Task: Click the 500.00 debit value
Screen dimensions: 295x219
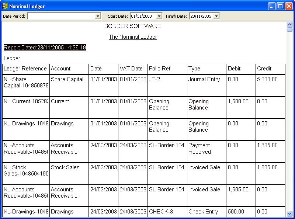Action: 236,212
